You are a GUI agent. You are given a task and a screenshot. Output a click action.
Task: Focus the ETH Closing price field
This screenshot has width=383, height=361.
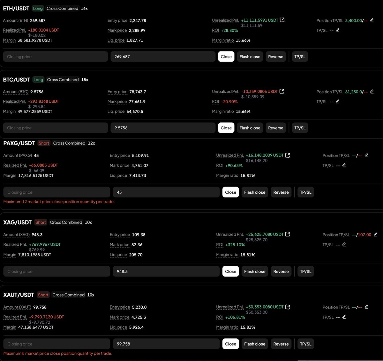point(56,57)
